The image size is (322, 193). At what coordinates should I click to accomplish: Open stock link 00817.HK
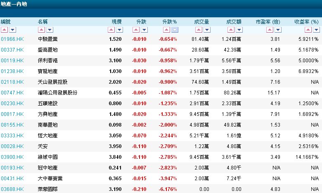[12, 114]
